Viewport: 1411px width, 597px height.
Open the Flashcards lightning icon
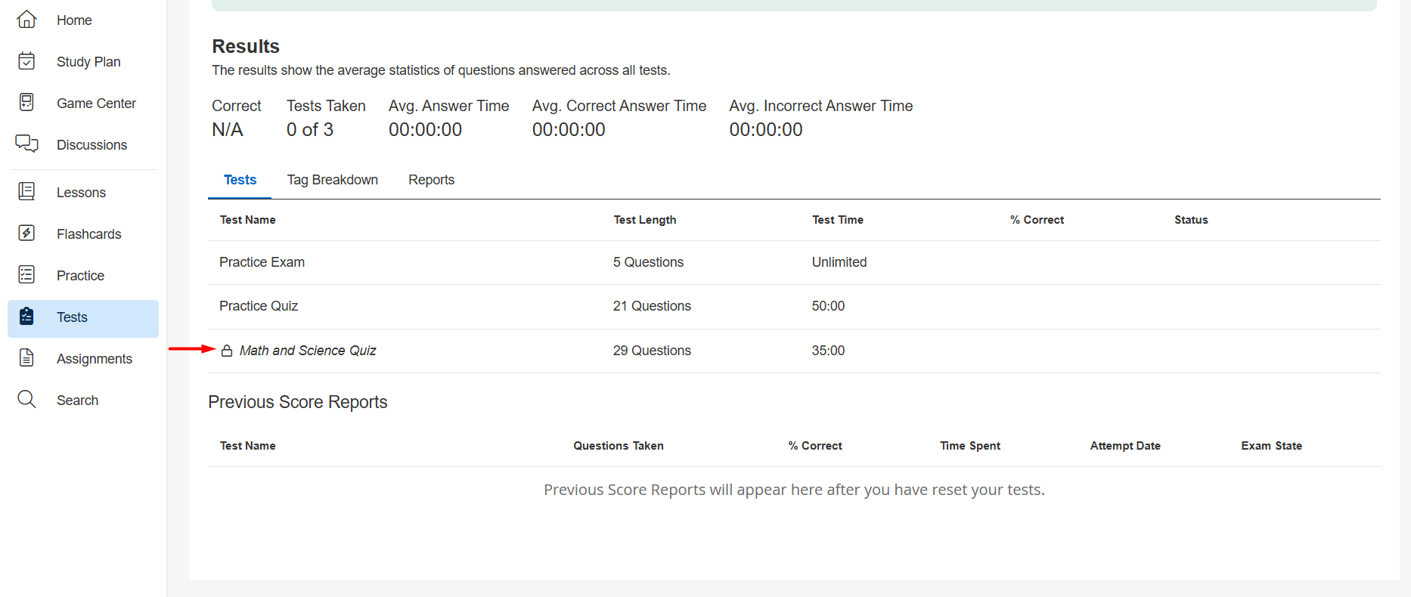point(26,234)
